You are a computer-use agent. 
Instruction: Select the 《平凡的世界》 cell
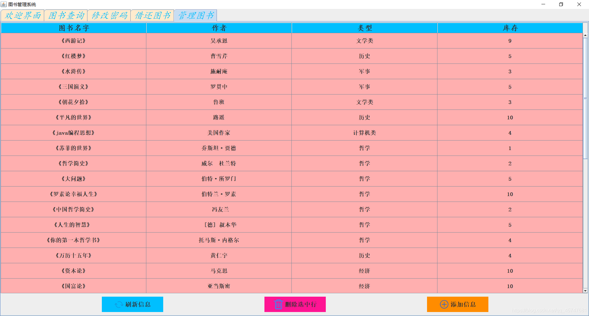point(74,118)
